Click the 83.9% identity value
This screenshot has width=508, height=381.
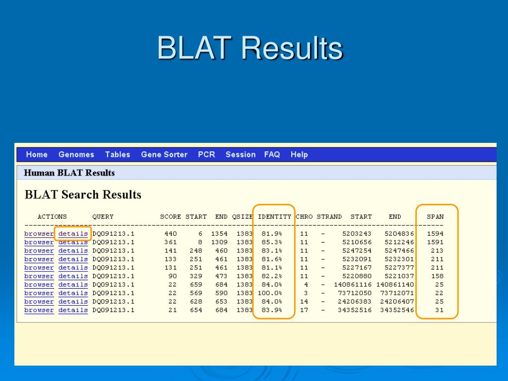pos(272,310)
